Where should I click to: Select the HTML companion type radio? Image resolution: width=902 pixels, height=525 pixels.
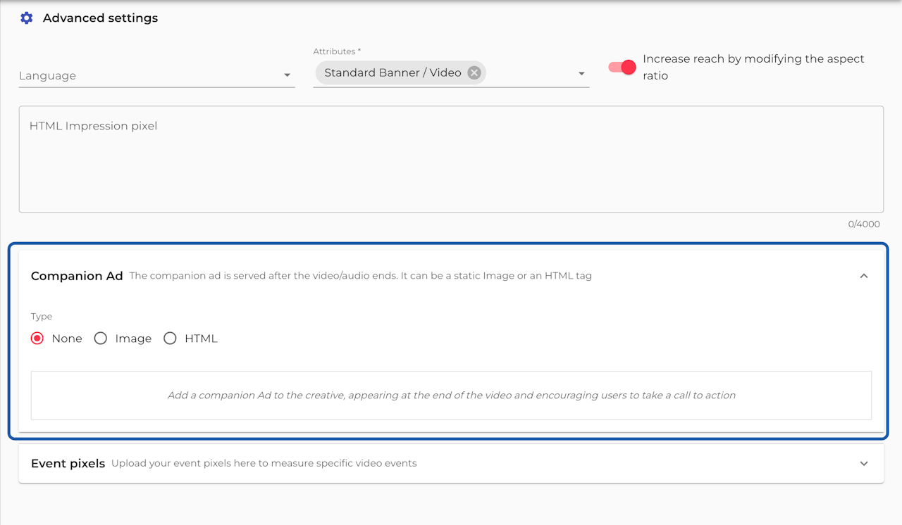point(170,339)
